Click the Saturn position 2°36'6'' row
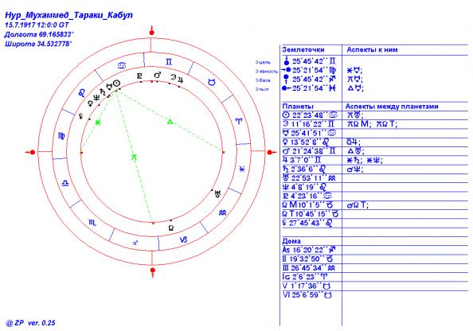 click(x=304, y=169)
